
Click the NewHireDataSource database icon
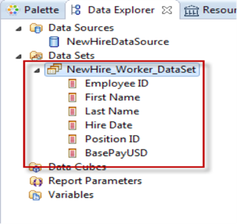[54, 41]
